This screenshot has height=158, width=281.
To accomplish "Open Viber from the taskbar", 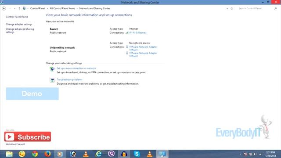I will point(111,154).
